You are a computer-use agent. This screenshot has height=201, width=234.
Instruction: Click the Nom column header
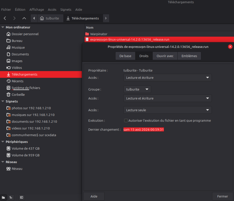90,28
